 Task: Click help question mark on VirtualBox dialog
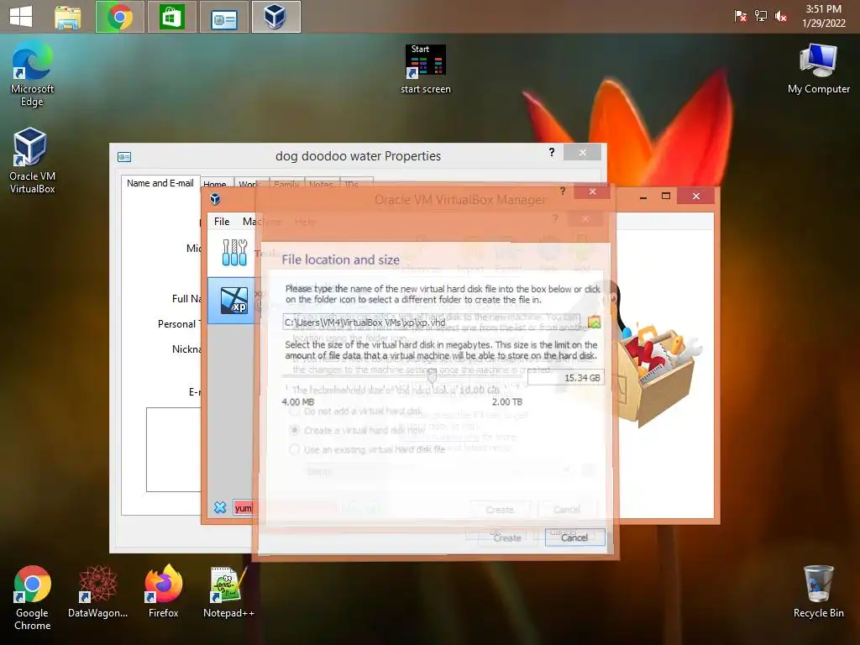pyautogui.click(x=562, y=191)
